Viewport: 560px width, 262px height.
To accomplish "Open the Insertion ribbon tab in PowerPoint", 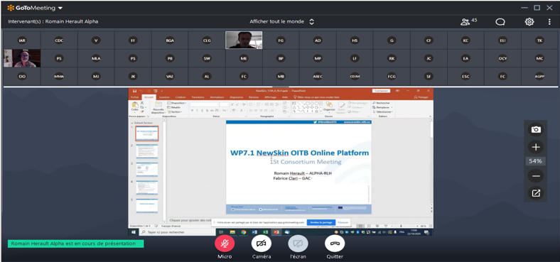I will (164, 97).
